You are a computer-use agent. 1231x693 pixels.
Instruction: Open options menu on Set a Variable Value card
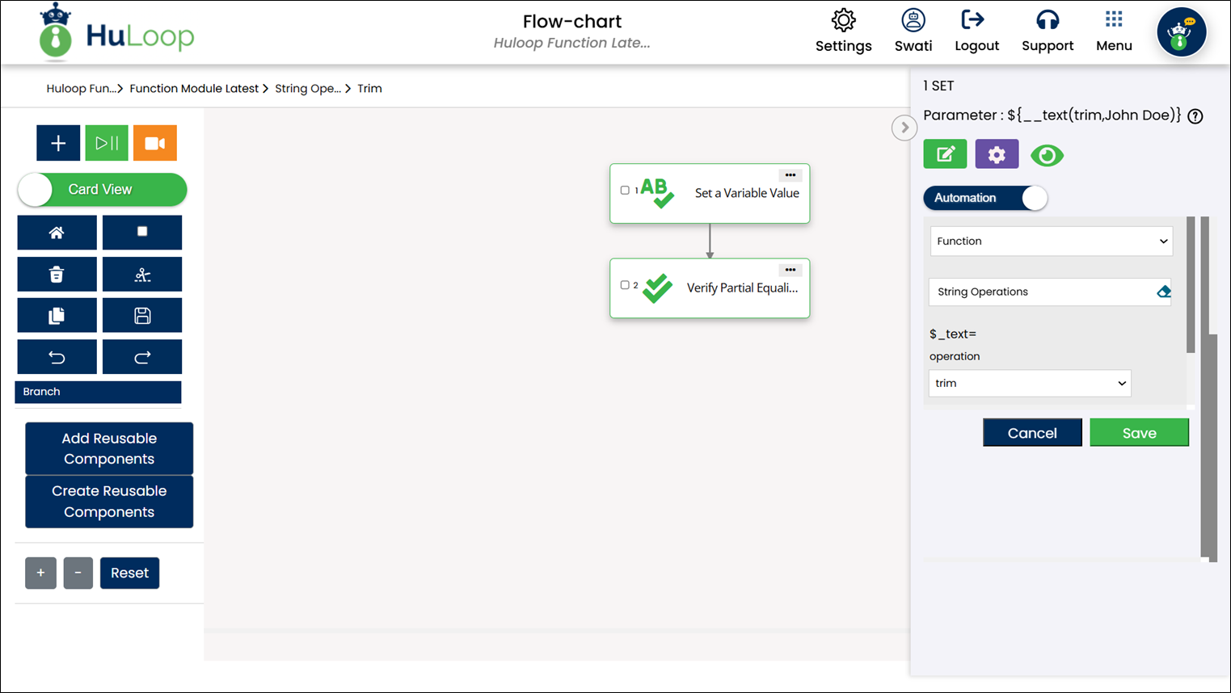tap(790, 175)
